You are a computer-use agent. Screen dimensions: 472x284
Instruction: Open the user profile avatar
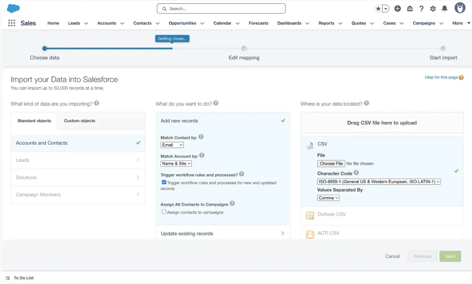pos(460,8)
